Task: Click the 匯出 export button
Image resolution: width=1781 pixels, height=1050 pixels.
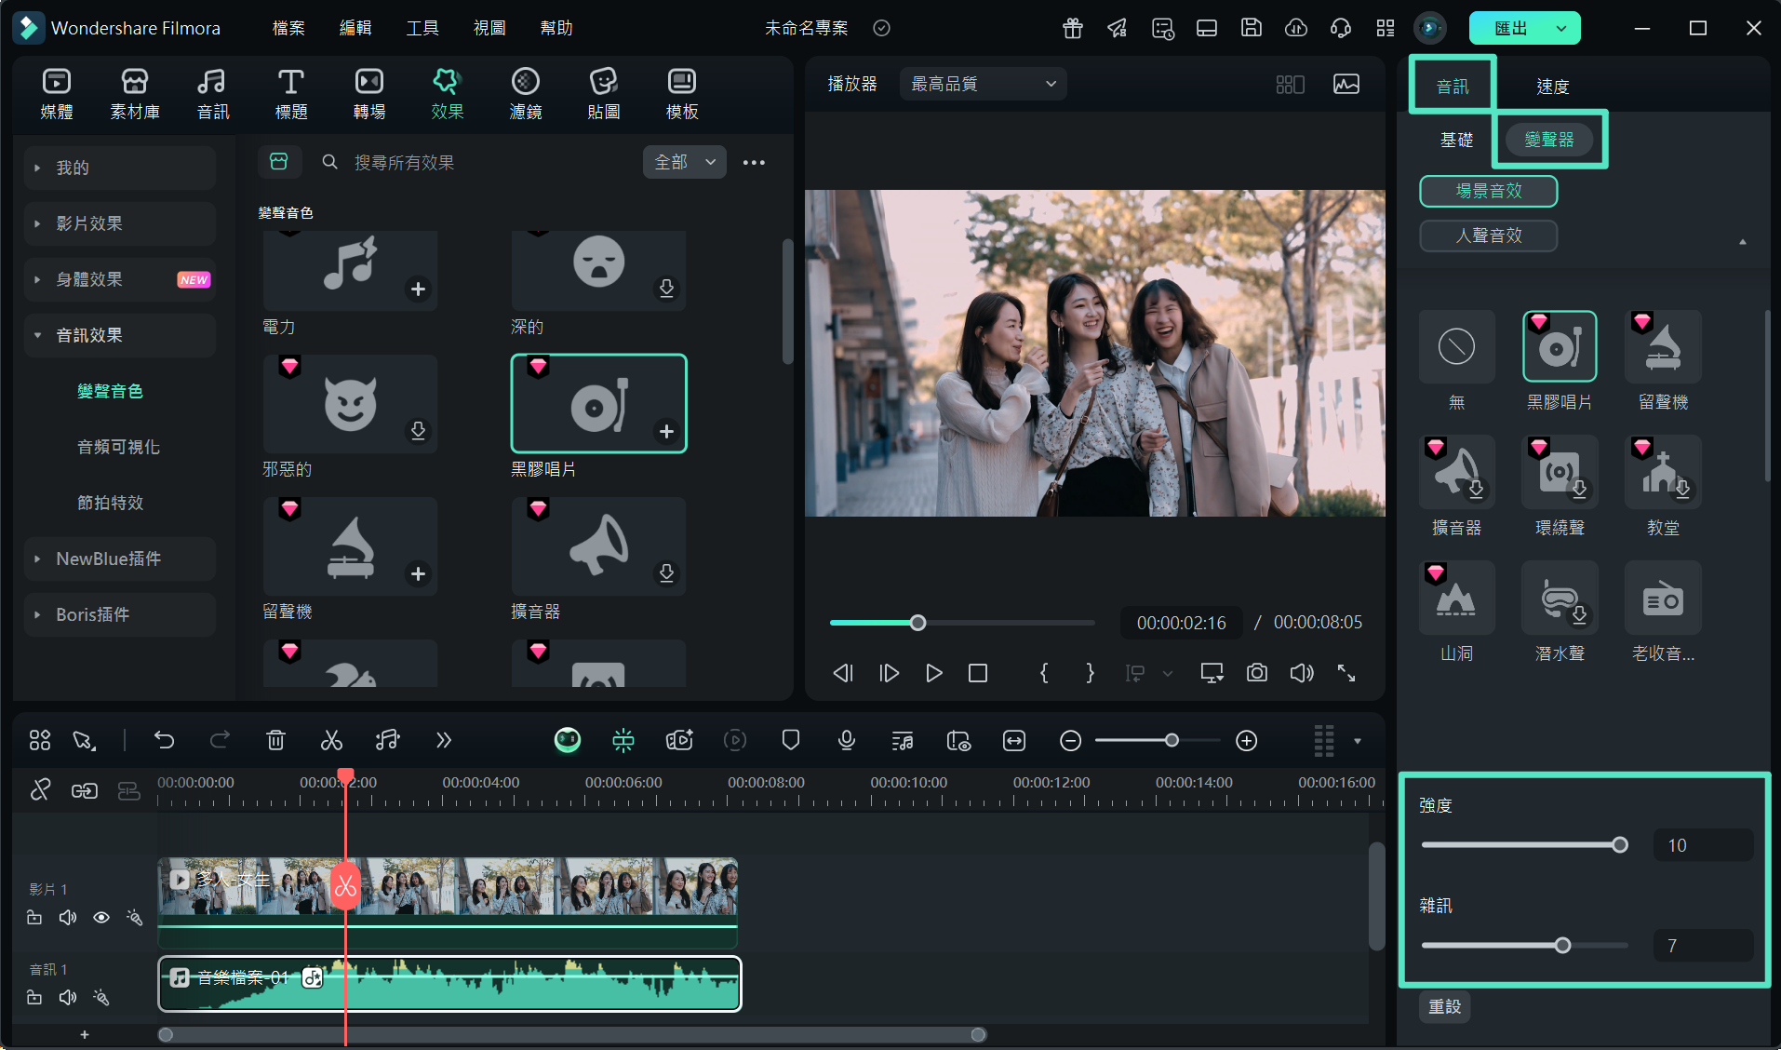Action: point(1510,28)
